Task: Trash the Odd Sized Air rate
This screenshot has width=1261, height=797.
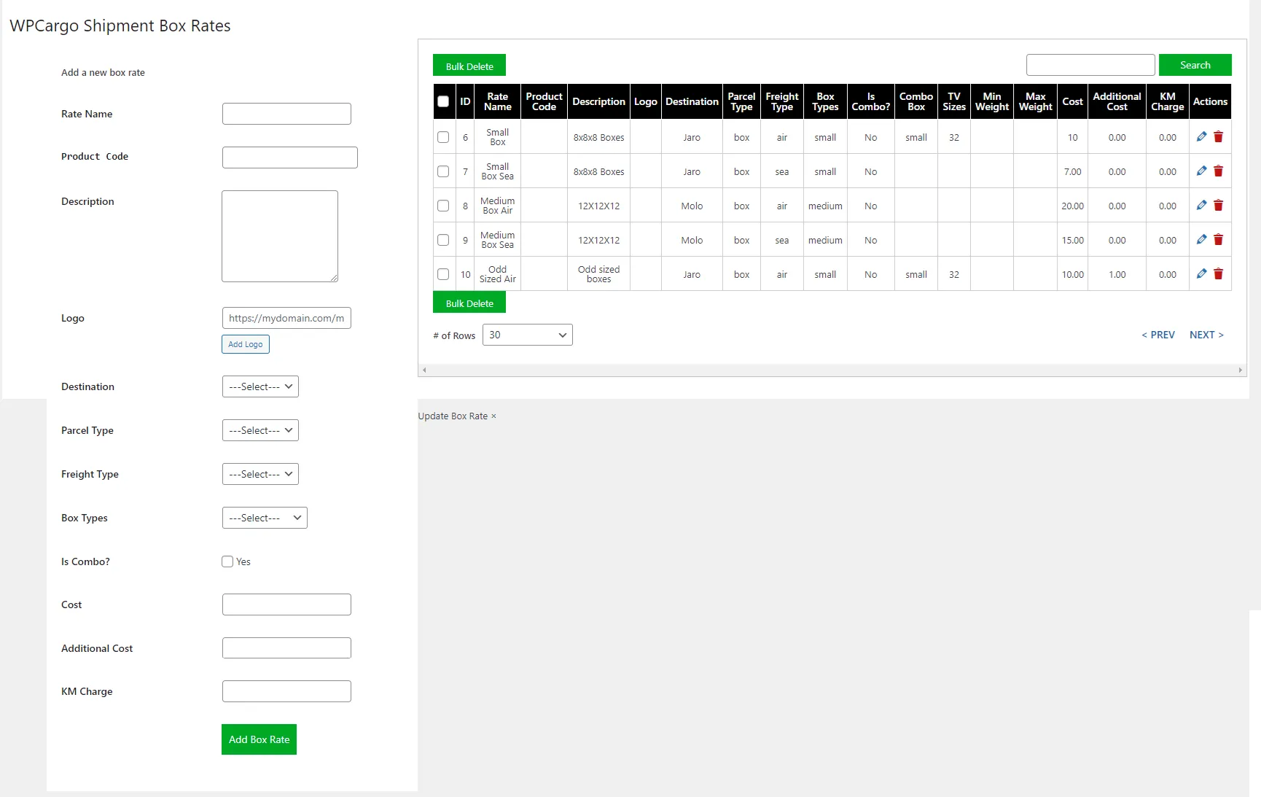Action: (x=1218, y=274)
